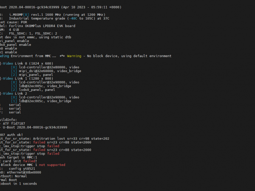Click the ethernet@30be0000 text
The height and width of the screenshot is (191, 255).
click(25, 172)
